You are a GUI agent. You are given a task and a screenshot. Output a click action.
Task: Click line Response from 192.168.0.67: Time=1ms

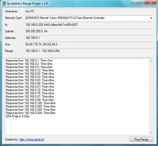[x=30, y=87]
